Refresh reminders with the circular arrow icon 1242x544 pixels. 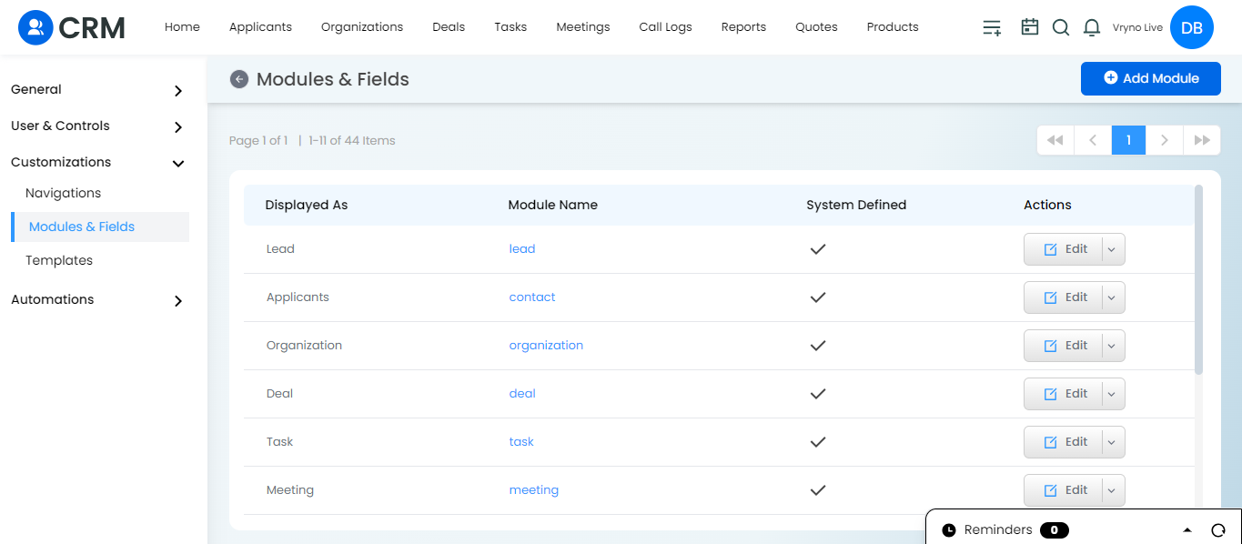tap(1218, 529)
